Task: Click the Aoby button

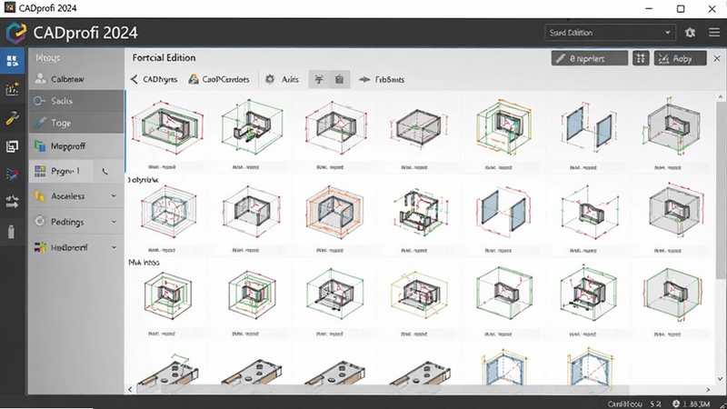Action: 680,58
